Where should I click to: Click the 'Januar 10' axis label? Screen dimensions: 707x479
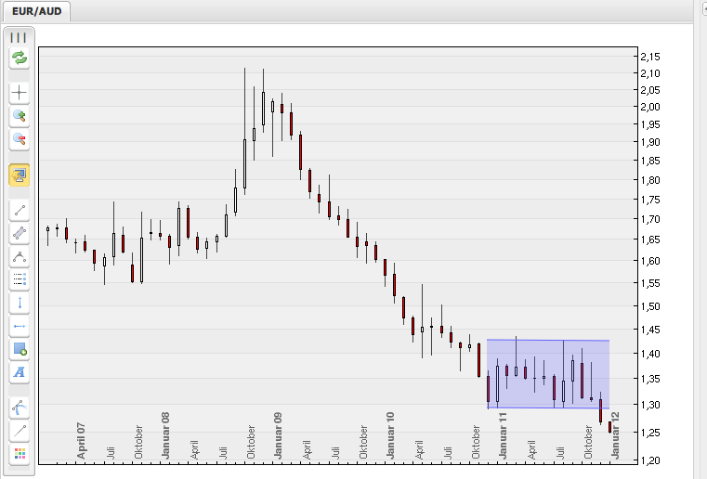point(390,434)
